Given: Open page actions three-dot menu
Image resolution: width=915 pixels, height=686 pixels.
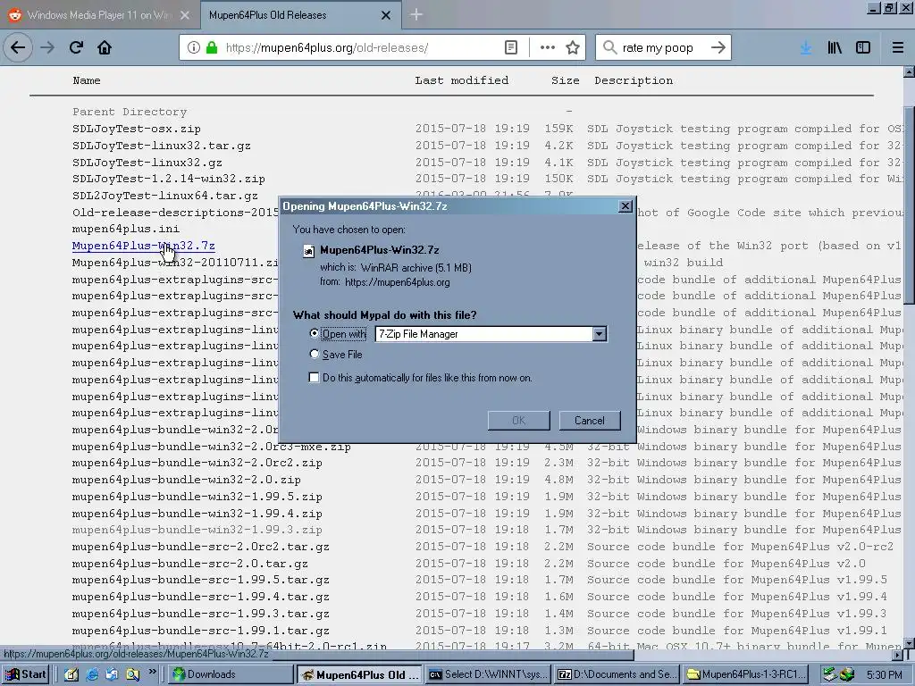Looking at the screenshot, I should click(548, 47).
